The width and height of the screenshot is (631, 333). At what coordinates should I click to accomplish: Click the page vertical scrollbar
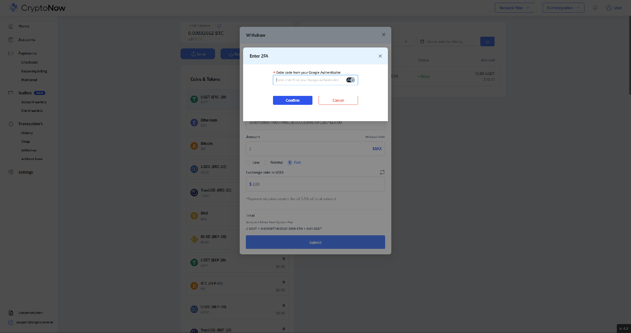pos(629,55)
